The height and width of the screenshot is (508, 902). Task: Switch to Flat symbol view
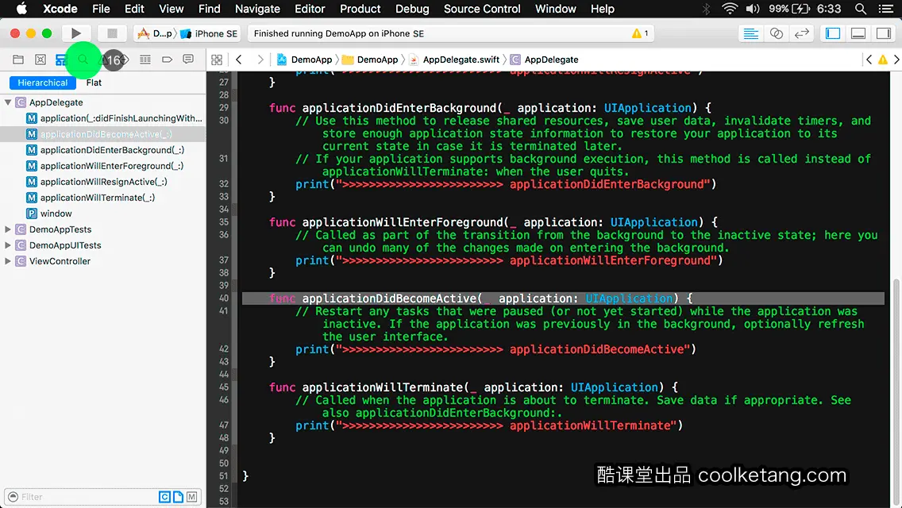pos(94,83)
